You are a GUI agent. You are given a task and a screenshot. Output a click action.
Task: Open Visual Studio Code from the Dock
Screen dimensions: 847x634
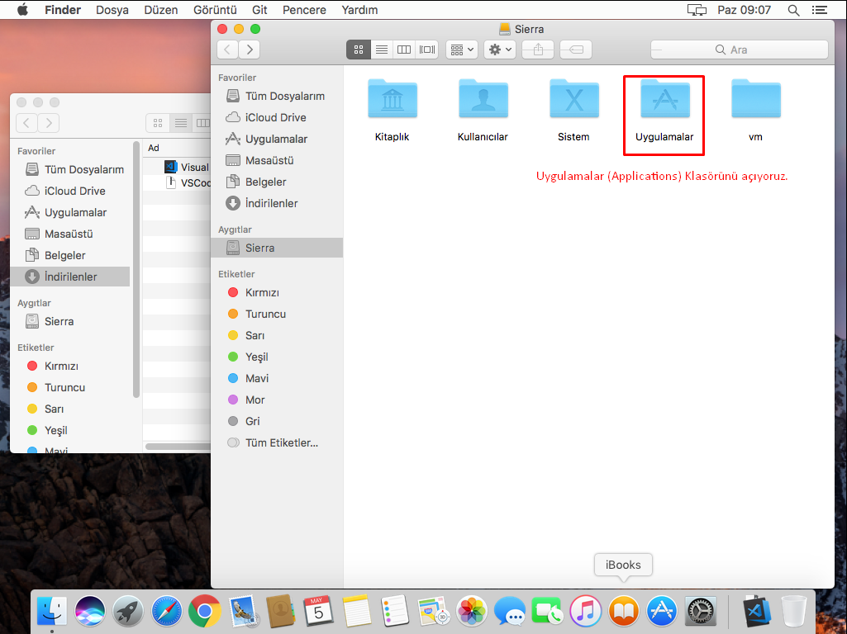click(755, 611)
